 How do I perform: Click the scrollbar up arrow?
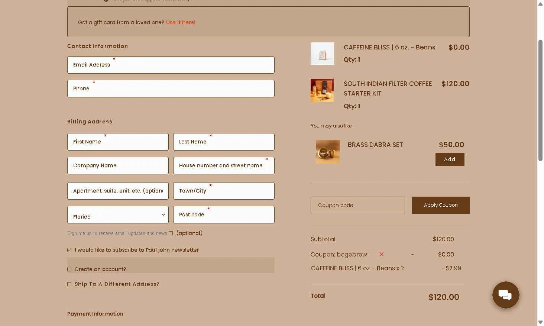click(x=540, y=4)
